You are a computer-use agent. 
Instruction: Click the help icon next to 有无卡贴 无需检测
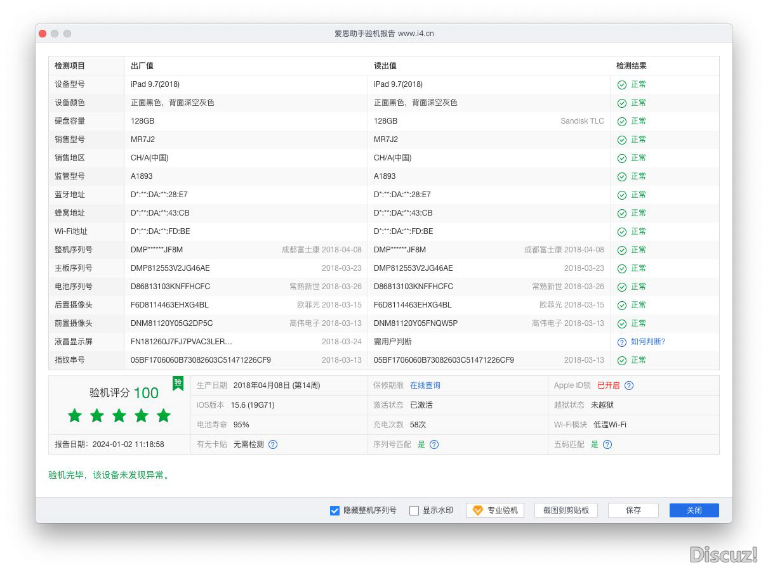[273, 444]
